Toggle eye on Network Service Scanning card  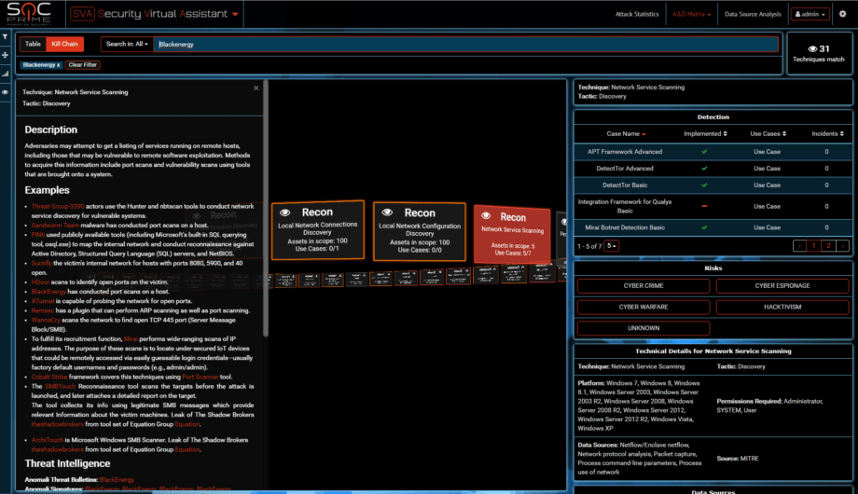point(486,215)
